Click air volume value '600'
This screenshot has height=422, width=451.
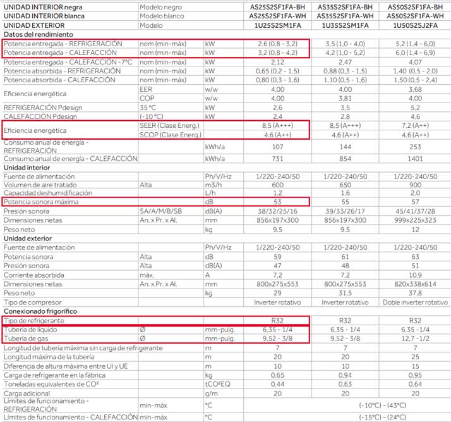[277, 185]
